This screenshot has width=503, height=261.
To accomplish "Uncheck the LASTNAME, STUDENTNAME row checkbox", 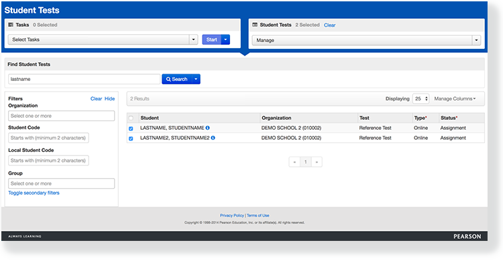I will pyautogui.click(x=131, y=128).
